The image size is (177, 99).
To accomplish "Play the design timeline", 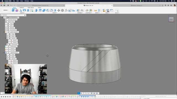I will click(x=6, y=97).
